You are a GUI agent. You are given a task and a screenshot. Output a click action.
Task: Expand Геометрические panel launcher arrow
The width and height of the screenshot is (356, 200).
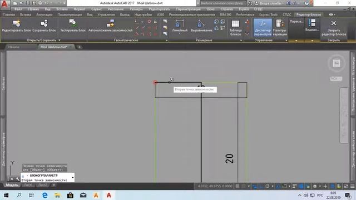(167, 41)
